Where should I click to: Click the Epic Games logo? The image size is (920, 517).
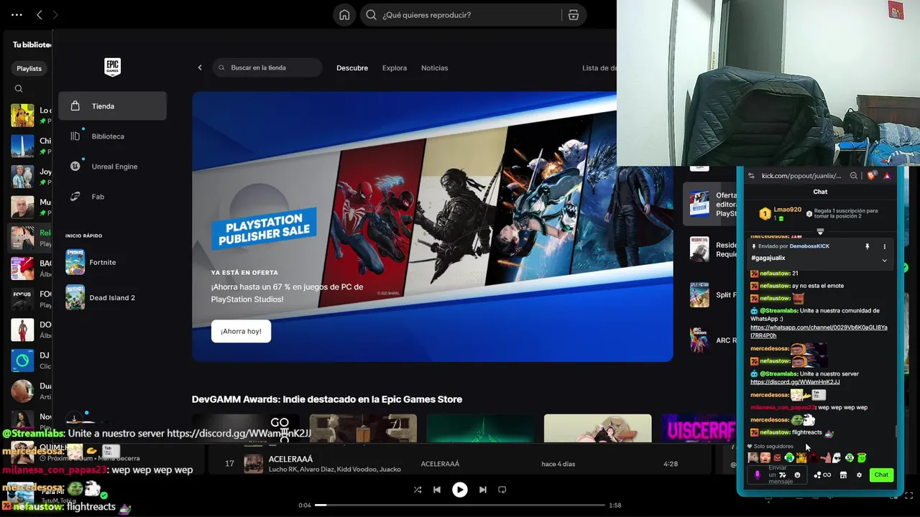[x=112, y=67]
